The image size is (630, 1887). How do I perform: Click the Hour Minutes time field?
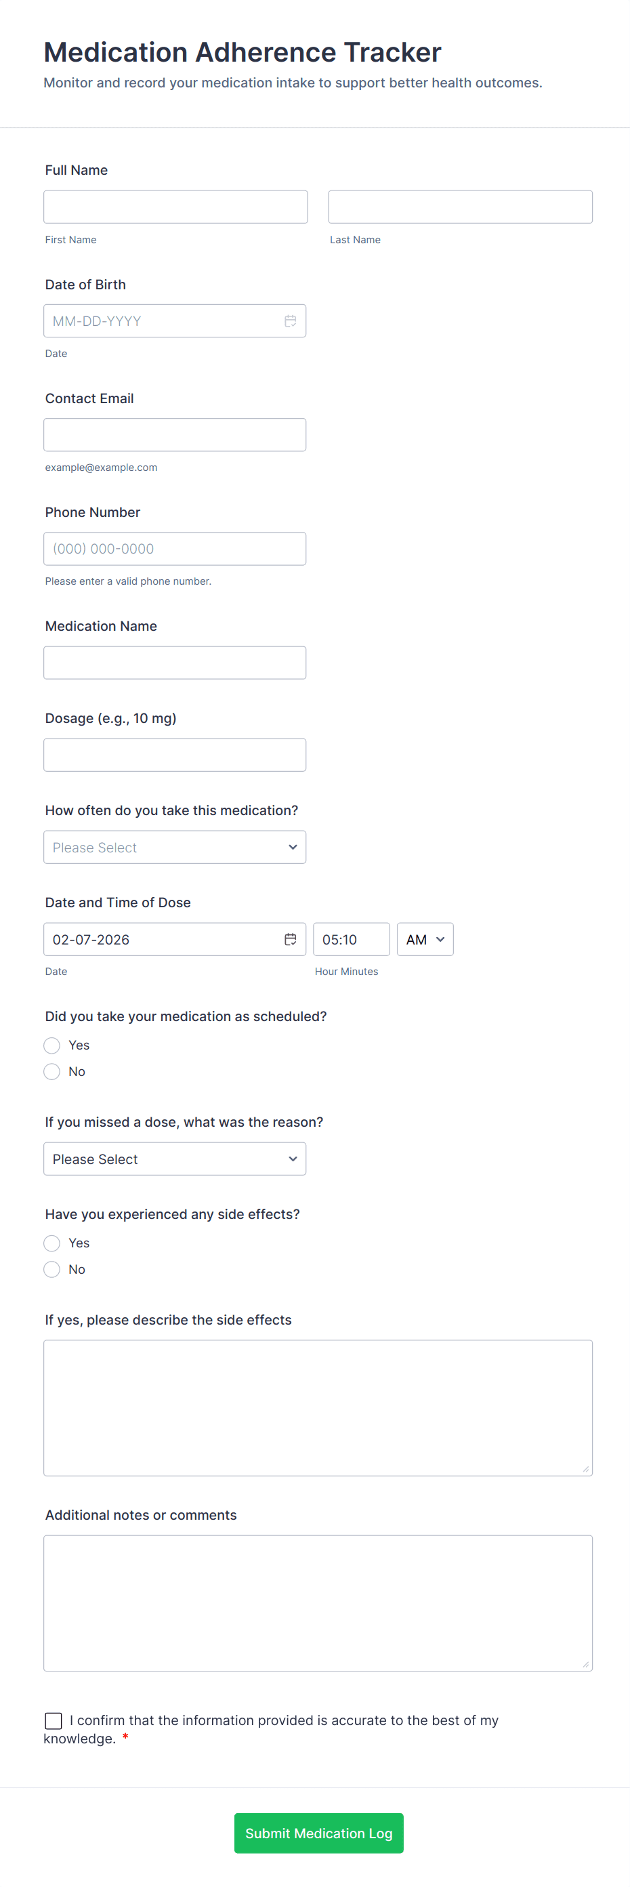pos(351,939)
